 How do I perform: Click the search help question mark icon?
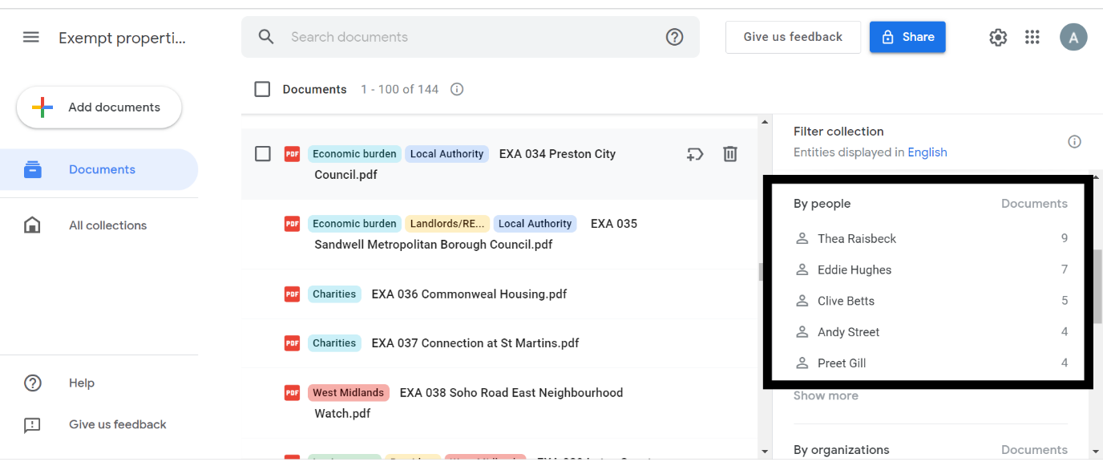pos(674,37)
